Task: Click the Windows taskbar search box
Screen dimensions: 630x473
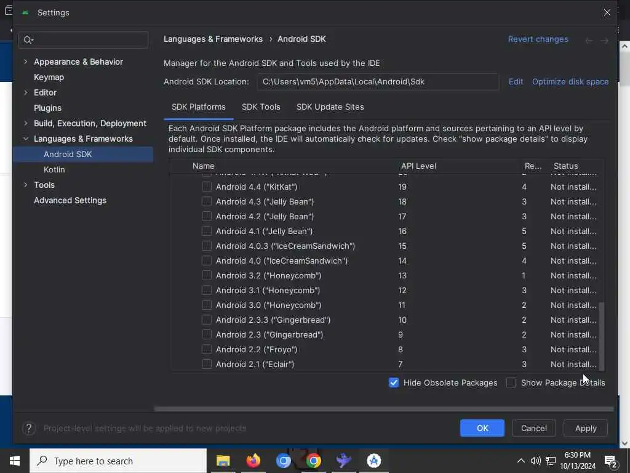Action: point(118,461)
